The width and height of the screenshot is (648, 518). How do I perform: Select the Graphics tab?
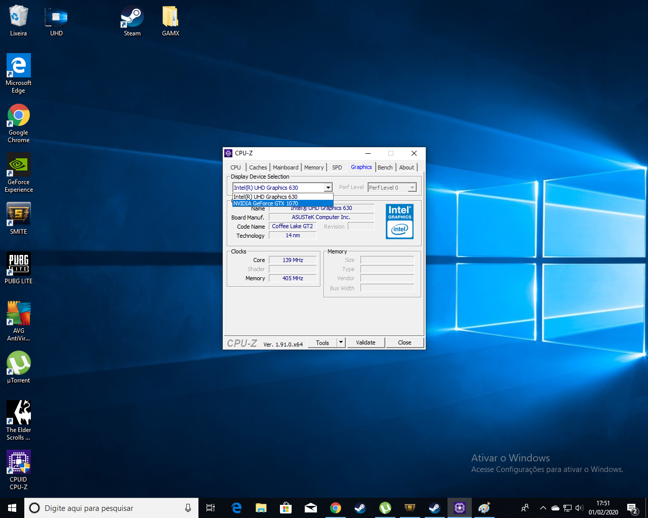coord(361,167)
